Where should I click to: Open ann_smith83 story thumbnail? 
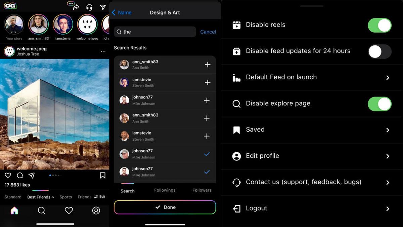(x=38, y=24)
